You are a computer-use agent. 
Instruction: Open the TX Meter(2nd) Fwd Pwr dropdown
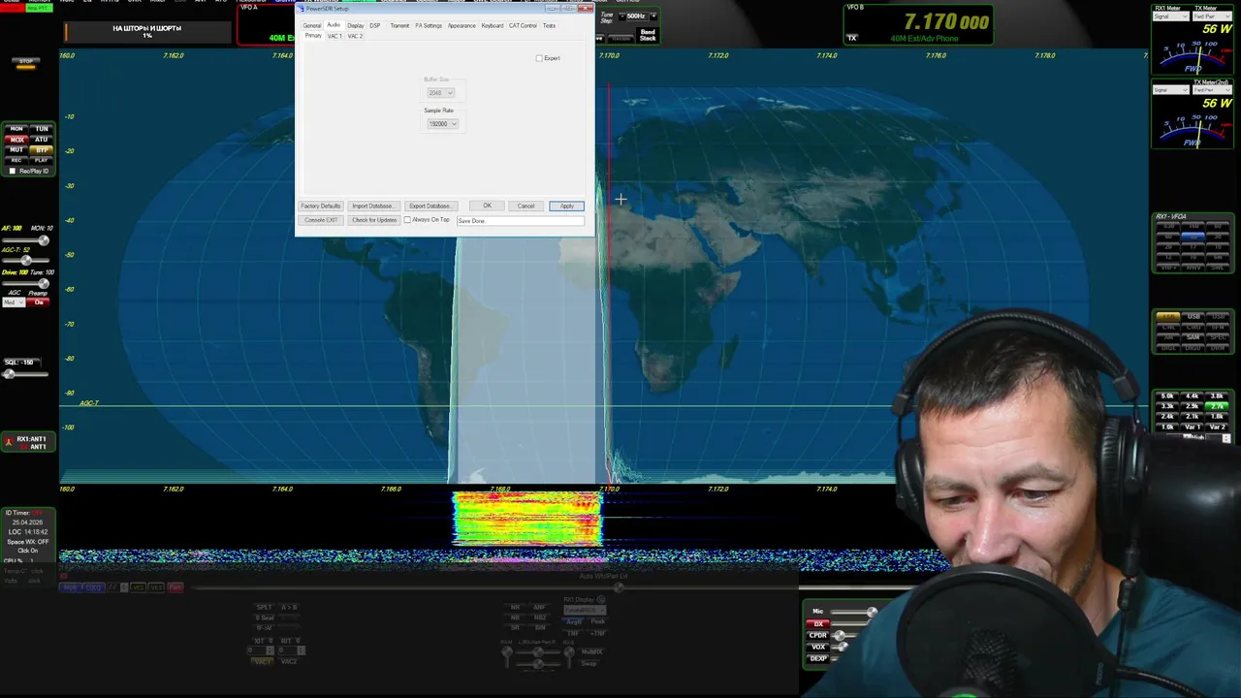pyautogui.click(x=1212, y=90)
